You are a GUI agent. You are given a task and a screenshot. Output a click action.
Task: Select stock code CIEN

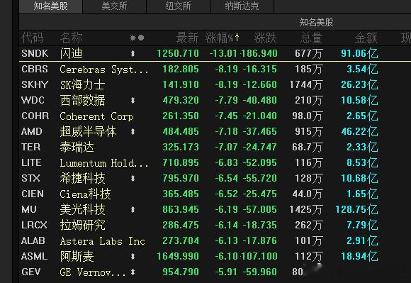click(x=33, y=194)
